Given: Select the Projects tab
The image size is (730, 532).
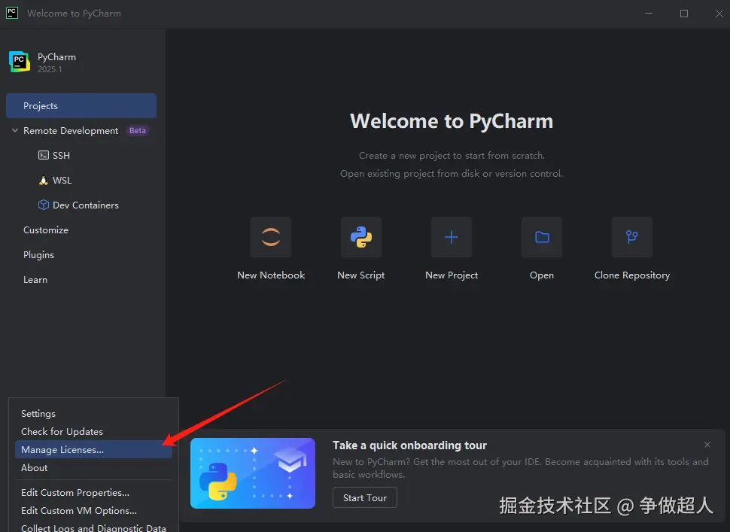Looking at the screenshot, I should 81,105.
